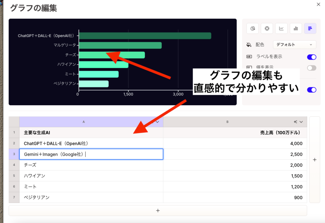Click the チーズ axis label in chart
Image resolution: width=325 pixels, height=223 pixels.
[x=71, y=55]
